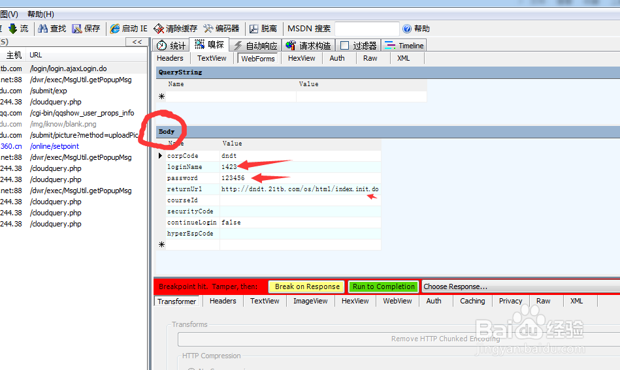Click Run to Completion button
This screenshot has width=620, height=370.
(x=383, y=286)
